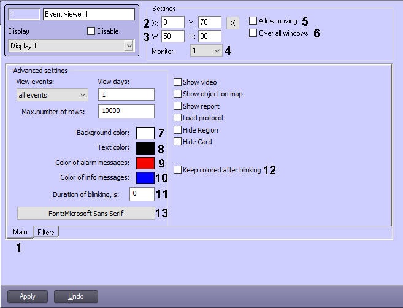This screenshot has height=308, width=403.
Task: Click the Max.number of rows field
Action: [126, 111]
